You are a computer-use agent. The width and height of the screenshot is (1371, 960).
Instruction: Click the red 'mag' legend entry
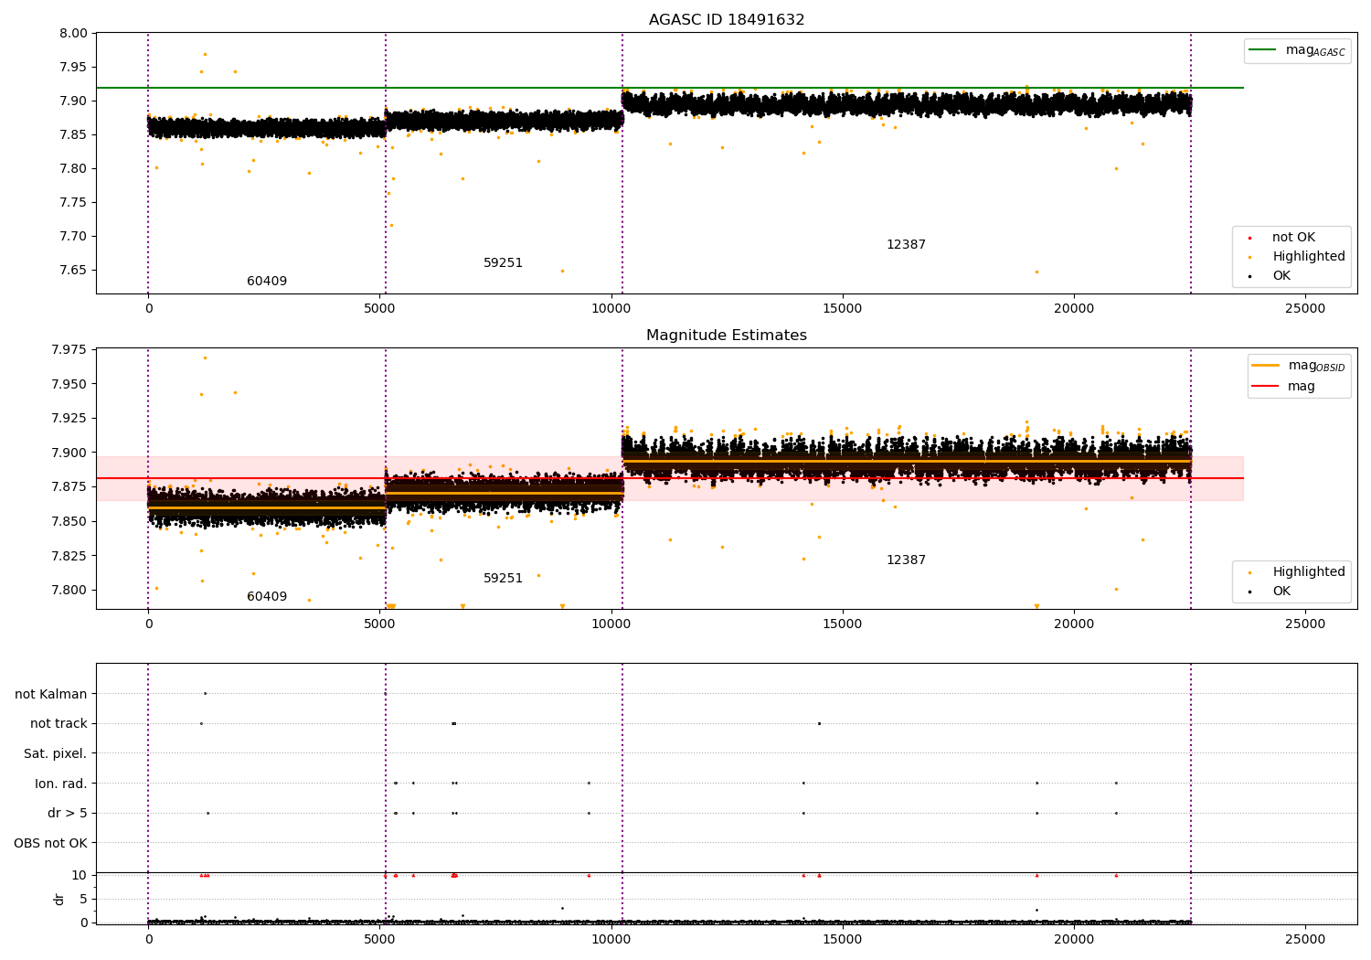[1284, 387]
